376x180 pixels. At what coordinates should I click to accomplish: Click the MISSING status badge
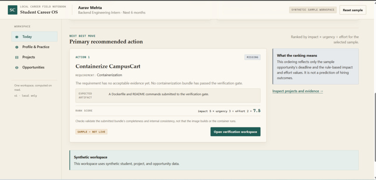pos(252,57)
